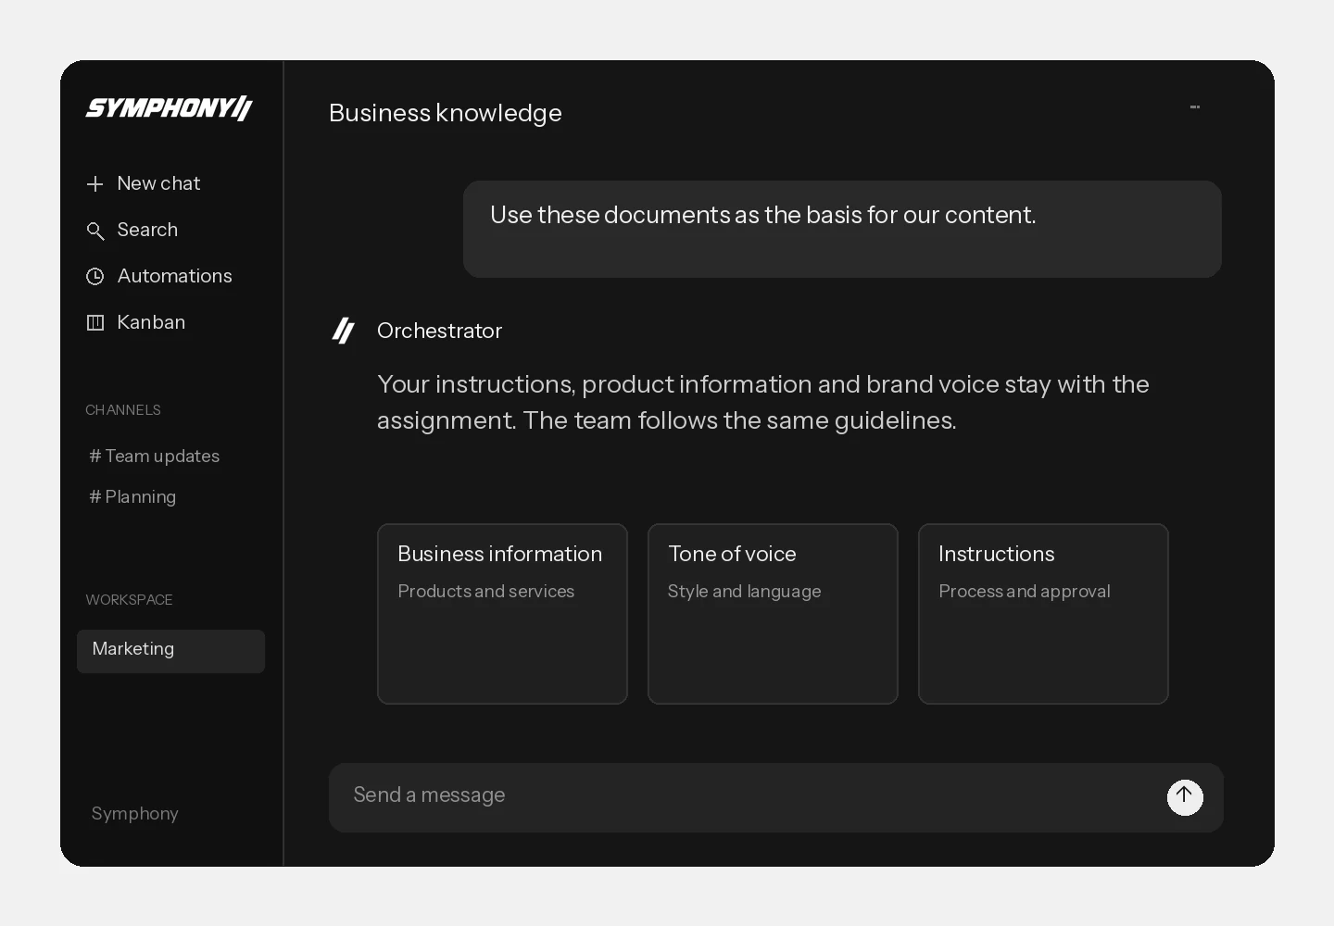The height and width of the screenshot is (926, 1334).
Task: Click the Orchestrator reply text
Action: tap(763, 402)
